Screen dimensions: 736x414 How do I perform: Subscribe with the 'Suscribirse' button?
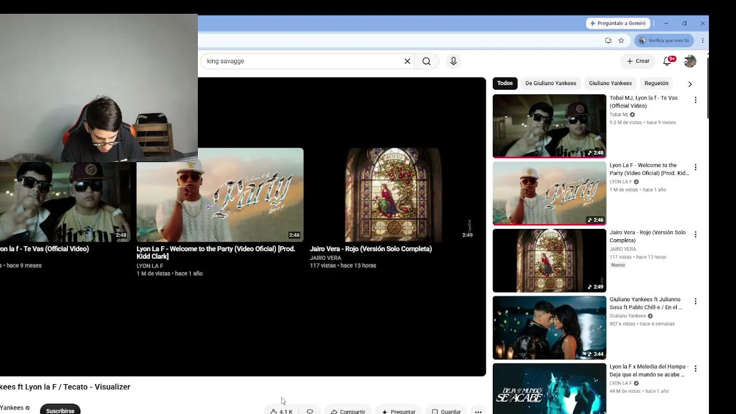tap(60, 411)
